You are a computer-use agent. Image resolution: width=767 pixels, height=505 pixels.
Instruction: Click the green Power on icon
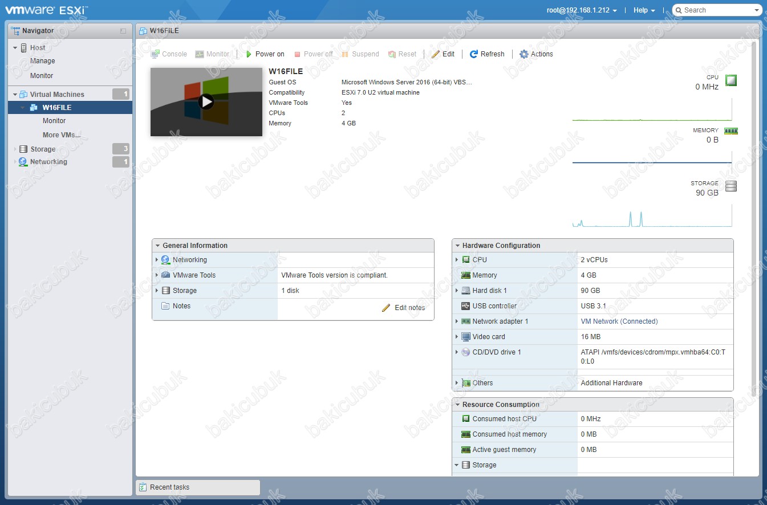pos(249,54)
